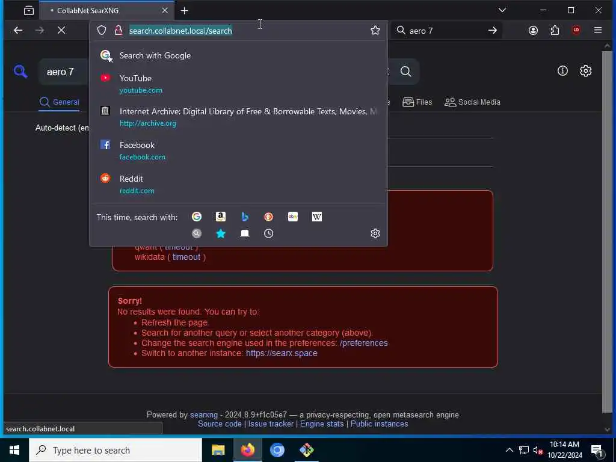Search open tabs shortcut icon
This screenshot has height=462, width=616.
pyautogui.click(x=245, y=233)
